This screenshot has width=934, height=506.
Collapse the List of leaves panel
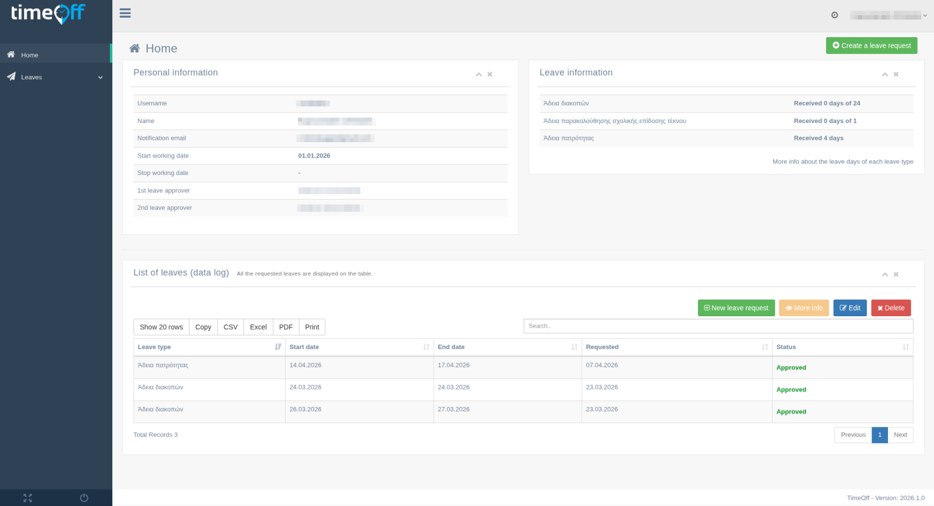click(x=885, y=274)
